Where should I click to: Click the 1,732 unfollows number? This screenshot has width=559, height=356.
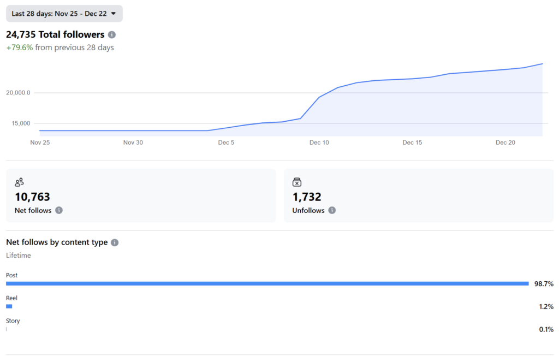coord(307,197)
